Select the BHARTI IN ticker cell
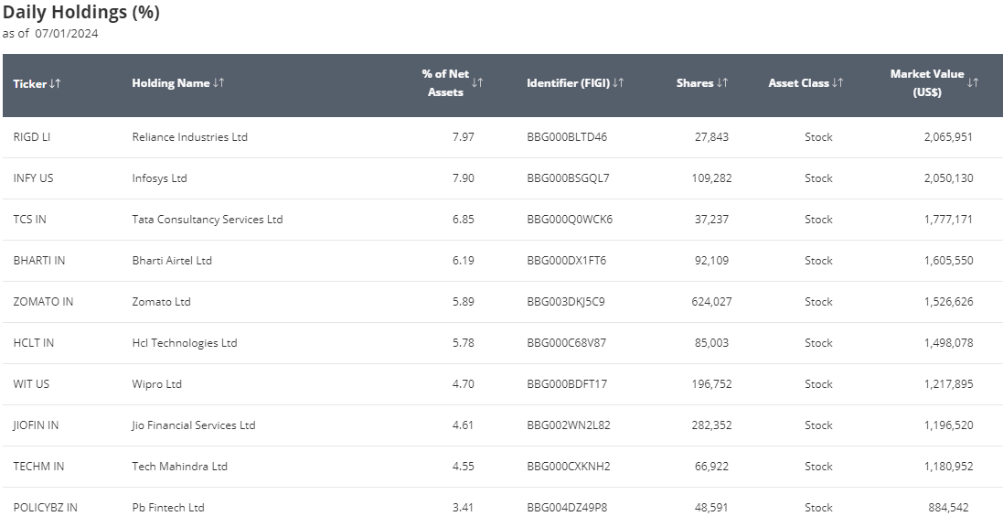This screenshot has height=527, width=1003. pyautogui.click(x=39, y=261)
